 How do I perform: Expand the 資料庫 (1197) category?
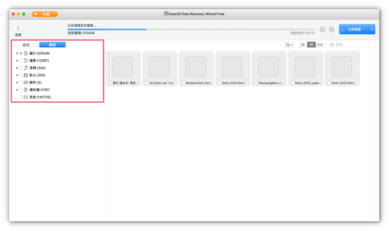[x=17, y=90]
